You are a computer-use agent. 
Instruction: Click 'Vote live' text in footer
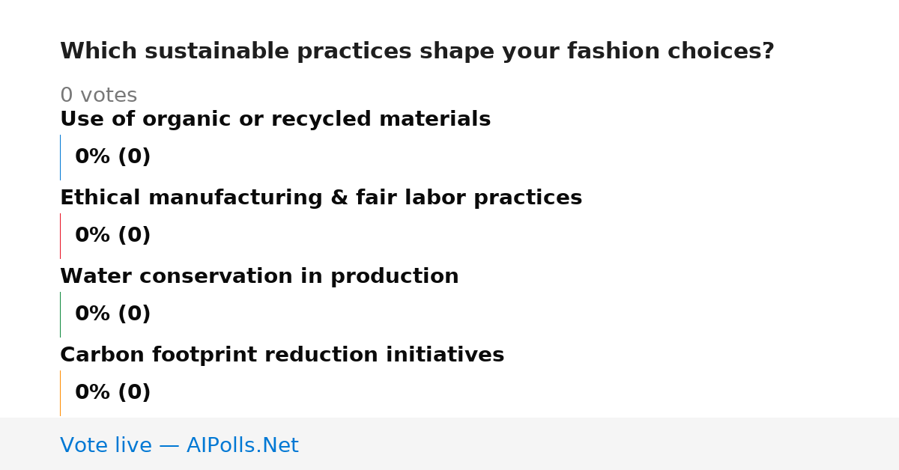pyautogui.click(x=106, y=446)
